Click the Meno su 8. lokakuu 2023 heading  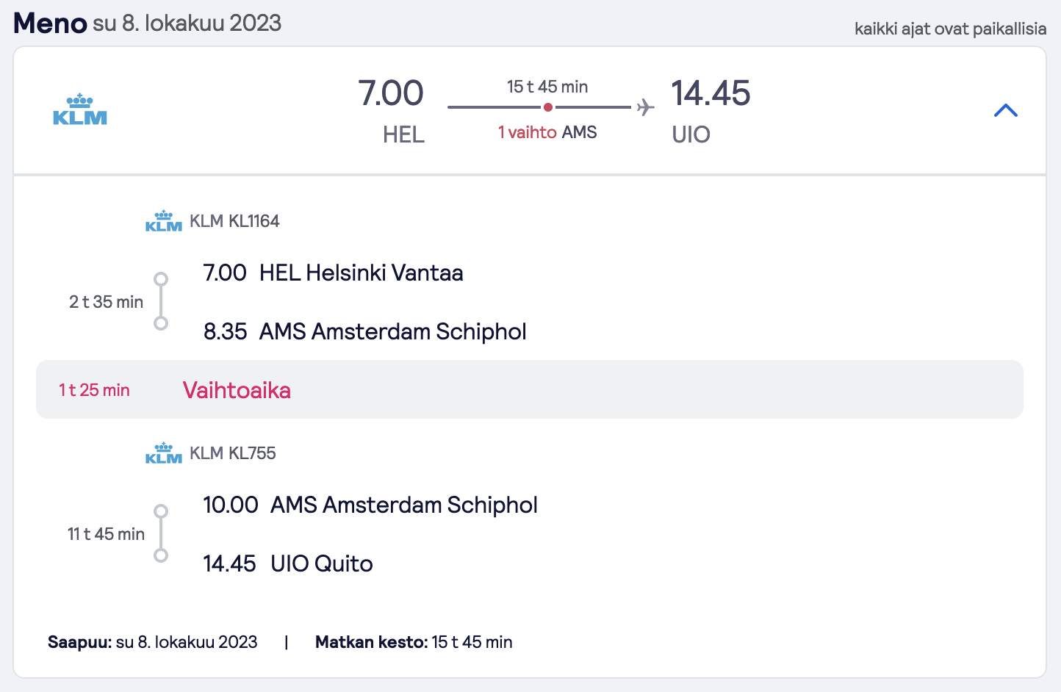[x=148, y=23]
